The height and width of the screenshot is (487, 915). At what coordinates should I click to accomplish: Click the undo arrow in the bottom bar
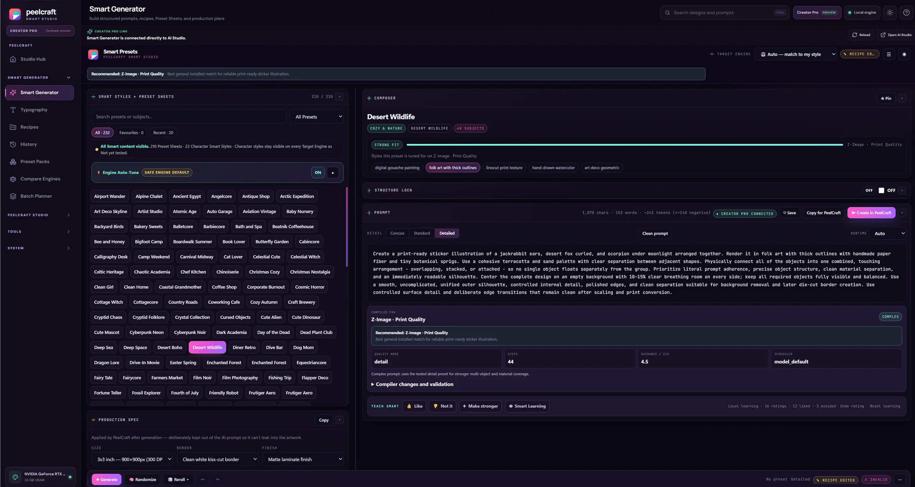(x=203, y=480)
